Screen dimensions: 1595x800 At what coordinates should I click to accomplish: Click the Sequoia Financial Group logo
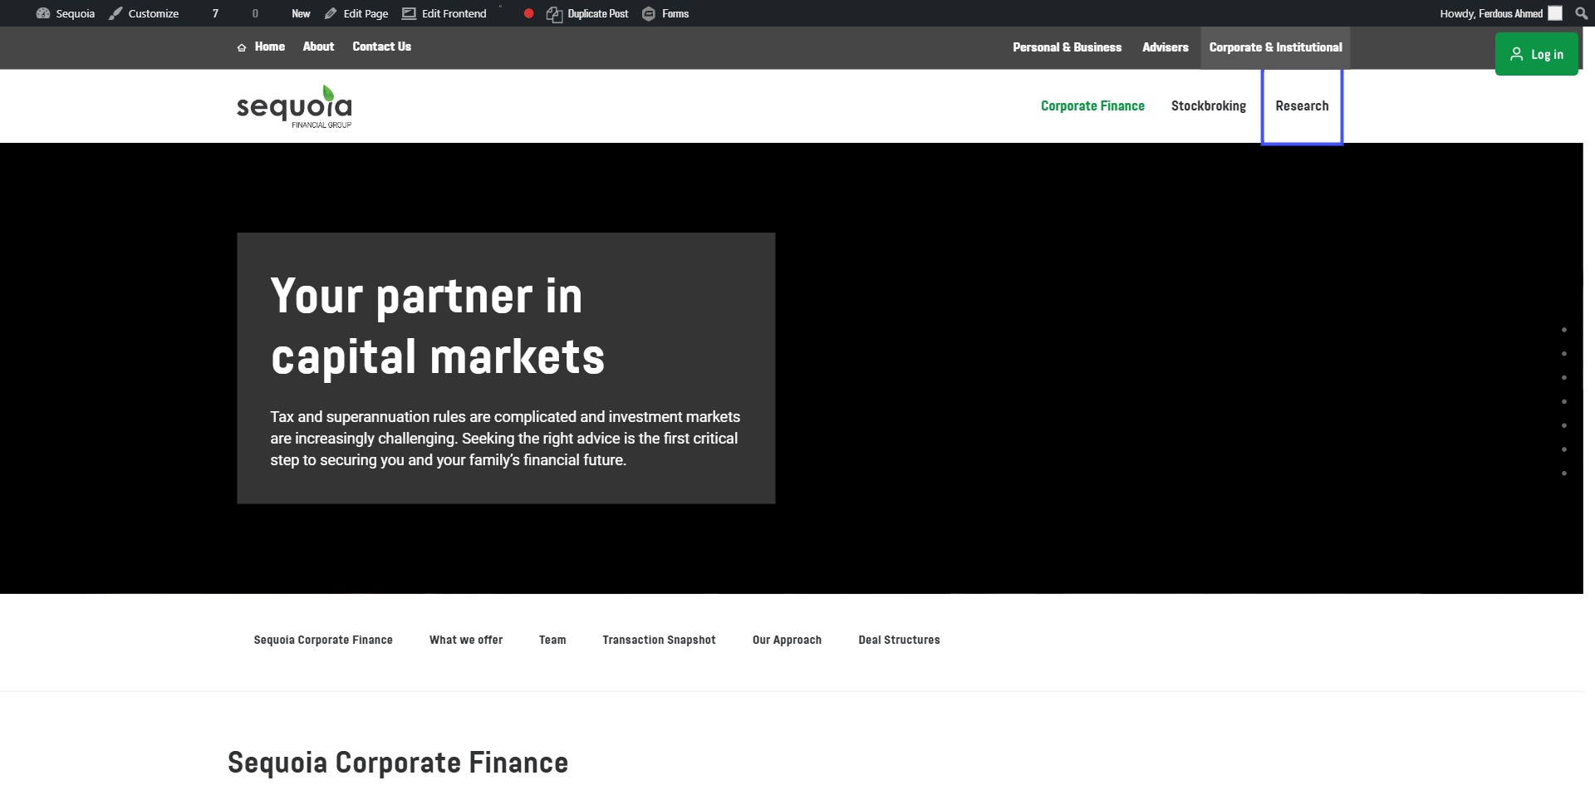[294, 107]
